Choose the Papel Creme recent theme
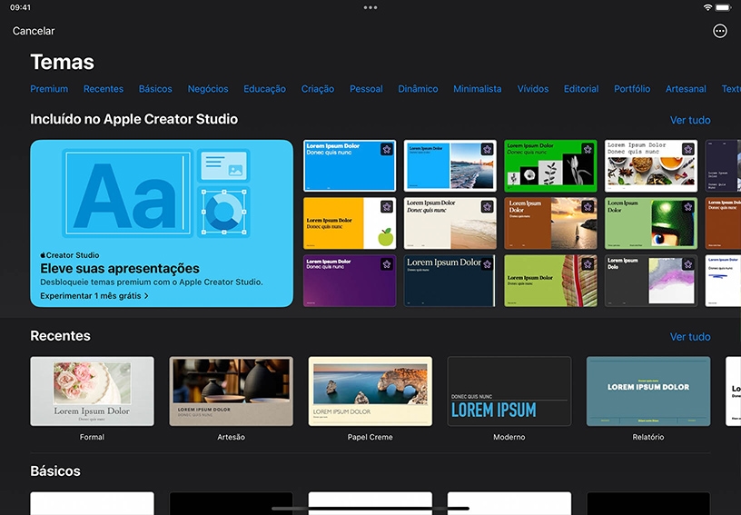Image resolution: width=741 pixels, height=515 pixels. click(370, 391)
